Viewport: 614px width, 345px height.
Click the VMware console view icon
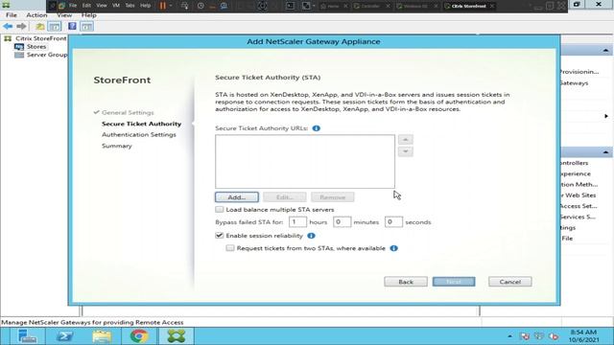[x=290, y=6]
